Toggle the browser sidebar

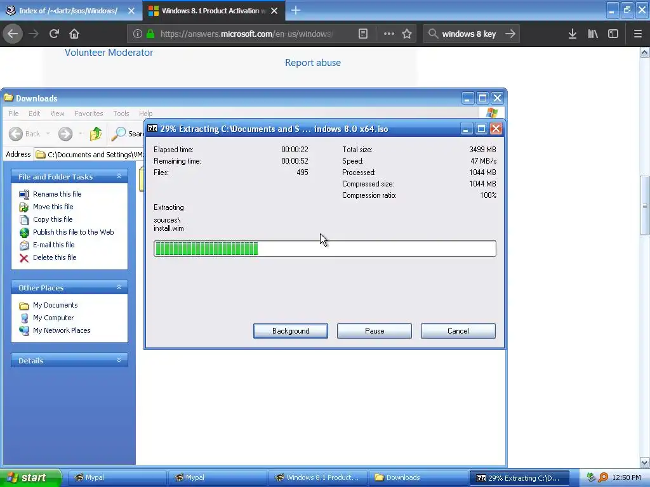coord(613,34)
